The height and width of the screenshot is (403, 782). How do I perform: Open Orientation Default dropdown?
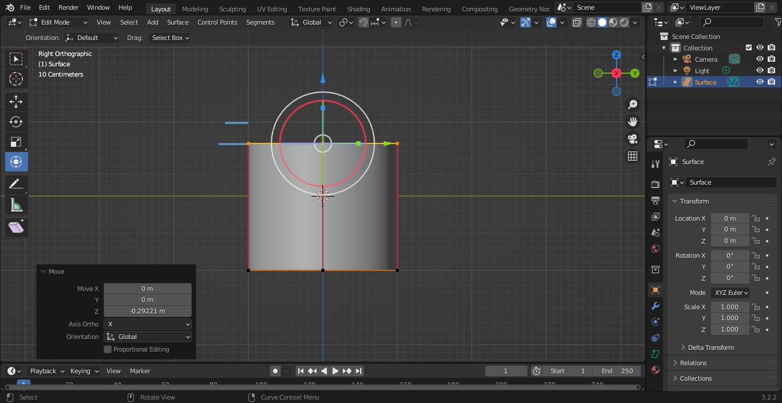pos(91,38)
